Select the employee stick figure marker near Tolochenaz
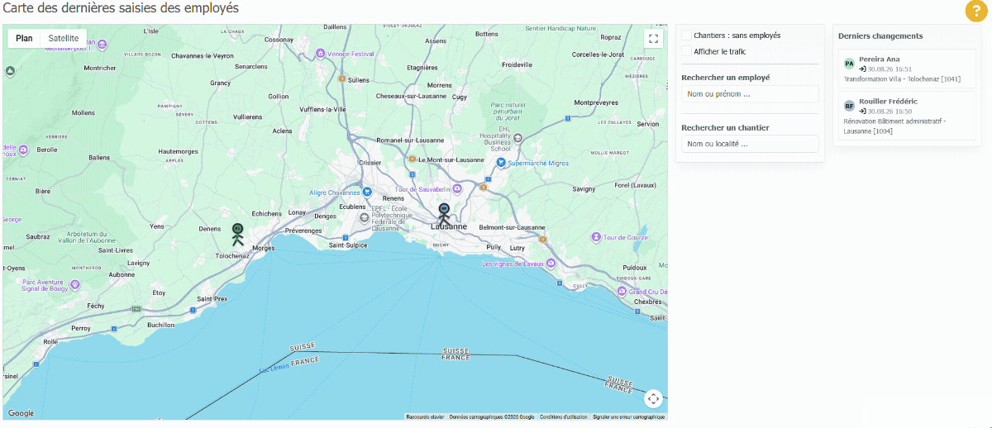 tap(237, 235)
